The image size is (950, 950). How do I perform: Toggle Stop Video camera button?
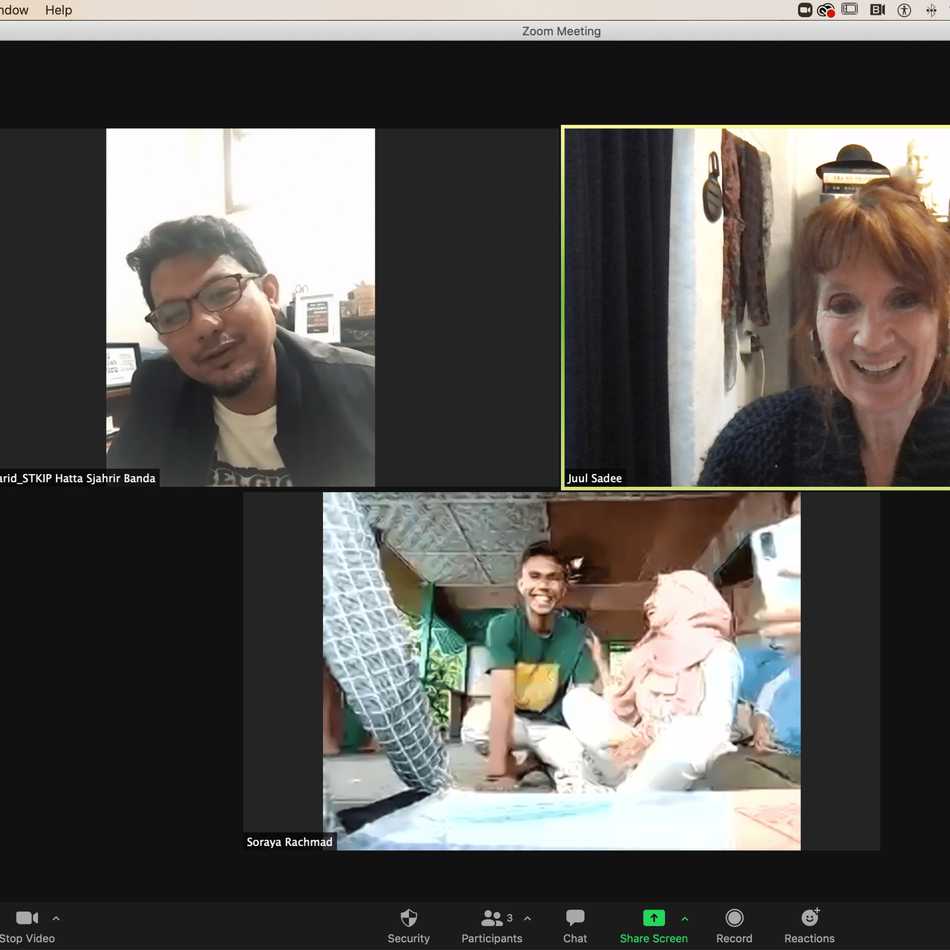tap(27, 918)
